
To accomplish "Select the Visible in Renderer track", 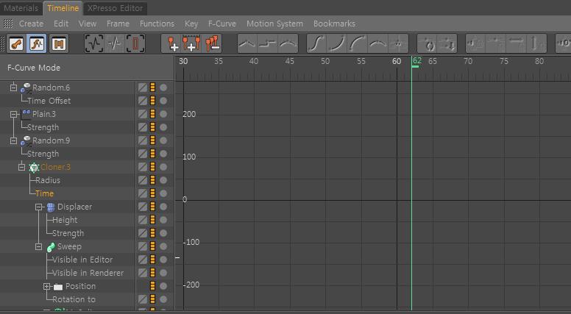I will pos(88,273).
